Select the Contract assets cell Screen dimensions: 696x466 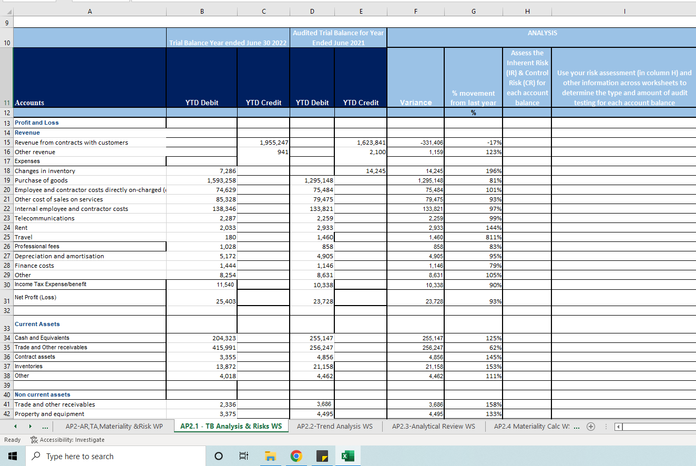tap(89, 357)
